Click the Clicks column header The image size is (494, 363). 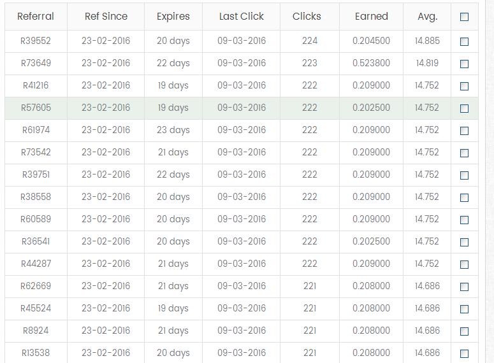pyautogui.click(x=307, y=17)
